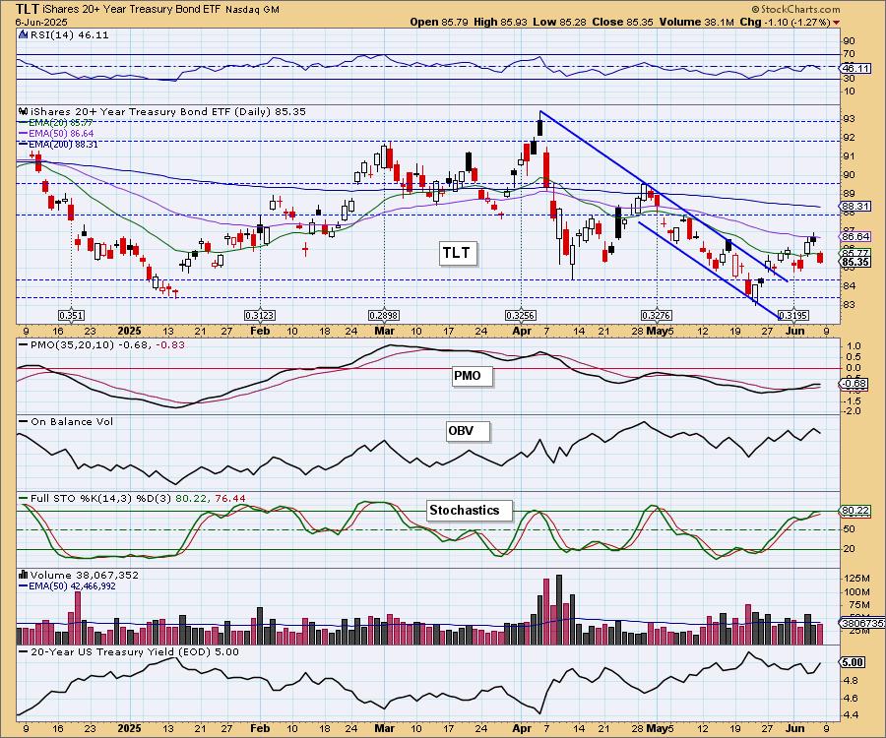Screen dimensions: 886x738
Task: Click the TLT annotation box on the chart
Action: (x=456, y=253)
